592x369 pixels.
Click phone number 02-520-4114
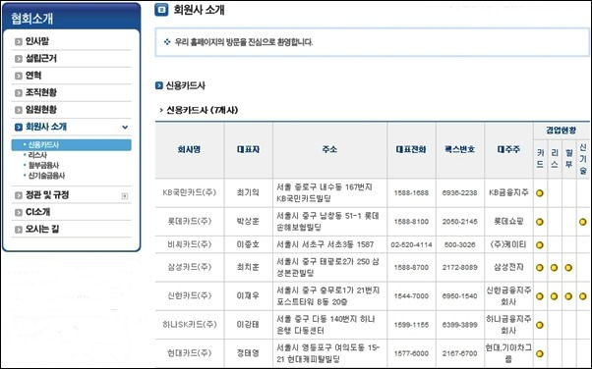[x=411, y=245]
